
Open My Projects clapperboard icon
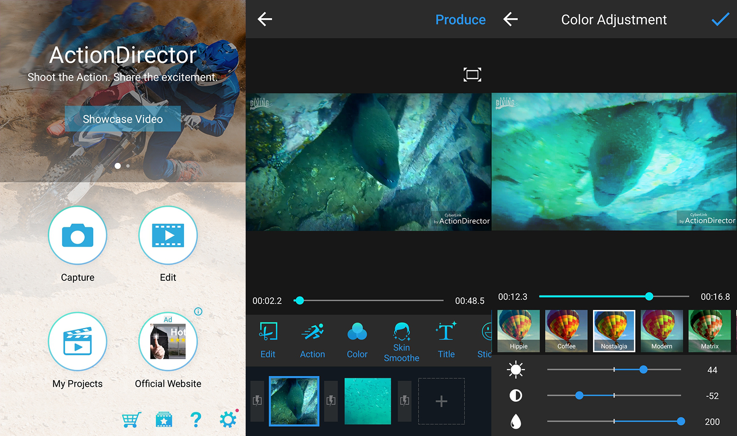pyautogui.click(x=78, y=341)
